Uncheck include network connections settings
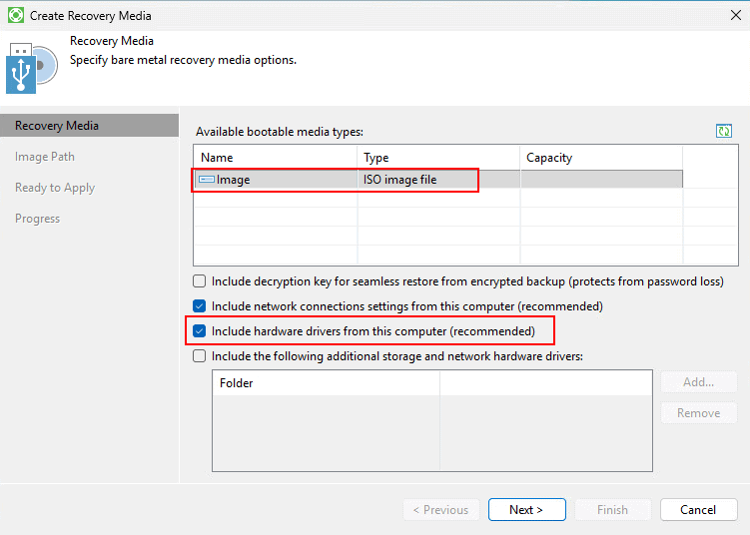 point(200,306)
